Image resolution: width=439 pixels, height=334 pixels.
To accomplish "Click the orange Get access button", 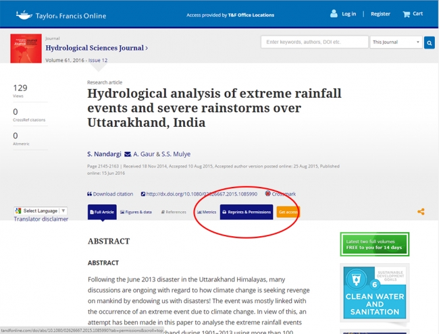I will click(288, 212).
